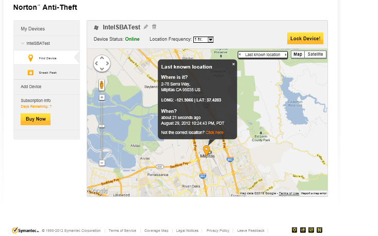
Task: Zoom in with the map plus button
Action: (x=102, y=97)
